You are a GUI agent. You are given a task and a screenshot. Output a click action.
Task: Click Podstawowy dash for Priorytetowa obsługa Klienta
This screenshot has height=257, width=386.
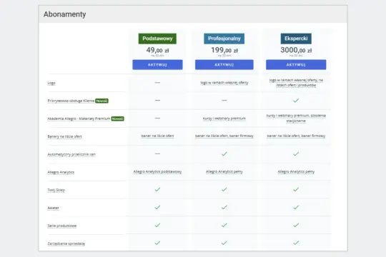coord(157,101)
